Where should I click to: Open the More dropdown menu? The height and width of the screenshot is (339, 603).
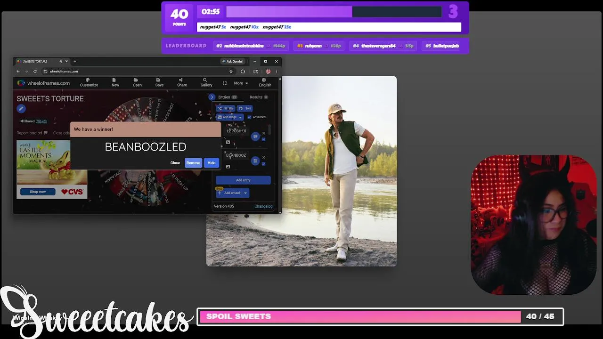(241, 83)
